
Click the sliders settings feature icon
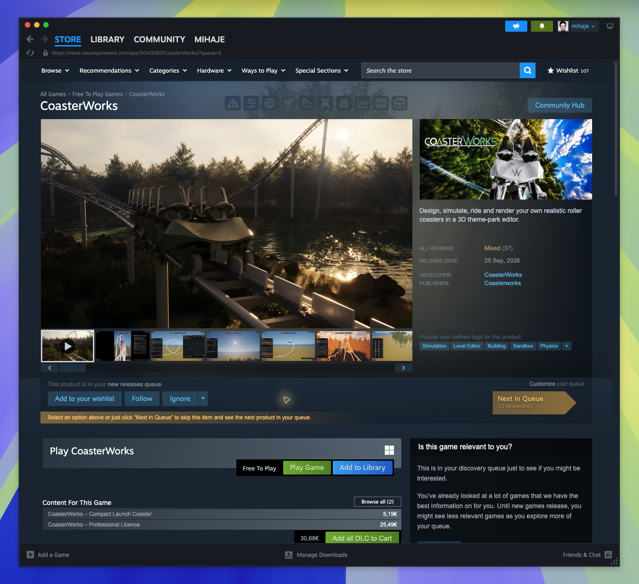(x=251, y=103)
